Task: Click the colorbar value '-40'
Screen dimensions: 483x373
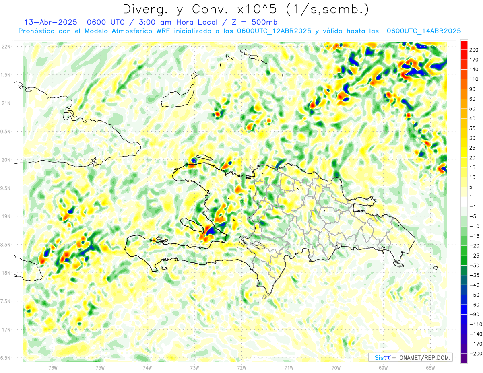Action: [x=474, y=285]
